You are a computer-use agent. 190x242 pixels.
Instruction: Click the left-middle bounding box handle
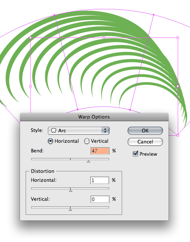30,86
